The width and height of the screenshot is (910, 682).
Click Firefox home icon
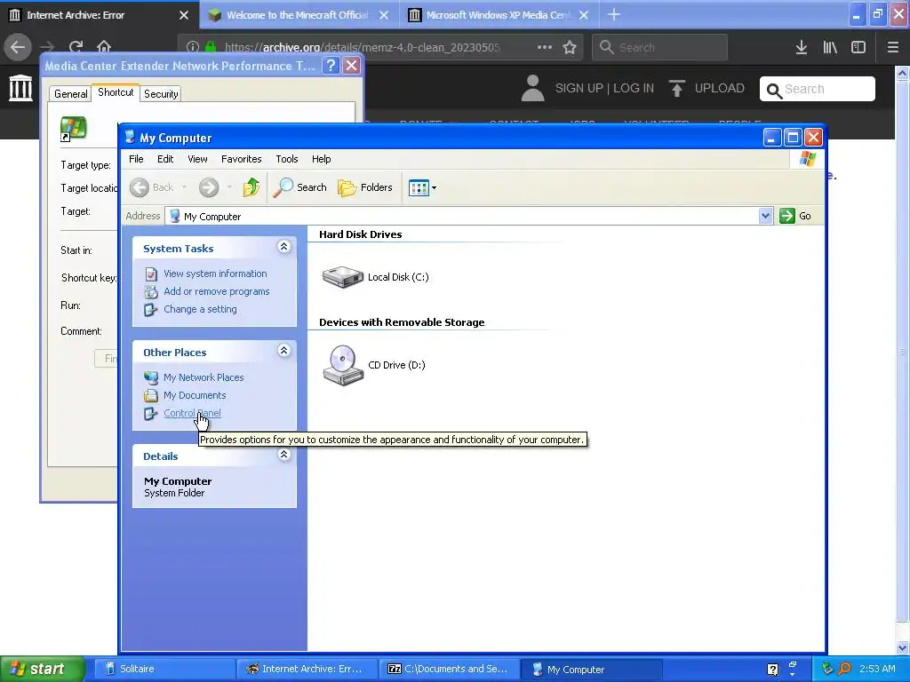[104, 47]
